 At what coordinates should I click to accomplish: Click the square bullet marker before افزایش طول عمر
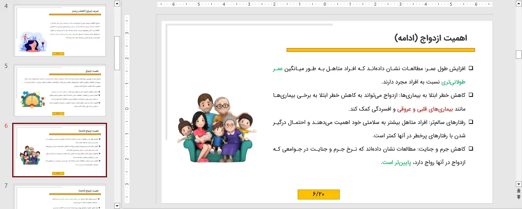coord(471,68)
